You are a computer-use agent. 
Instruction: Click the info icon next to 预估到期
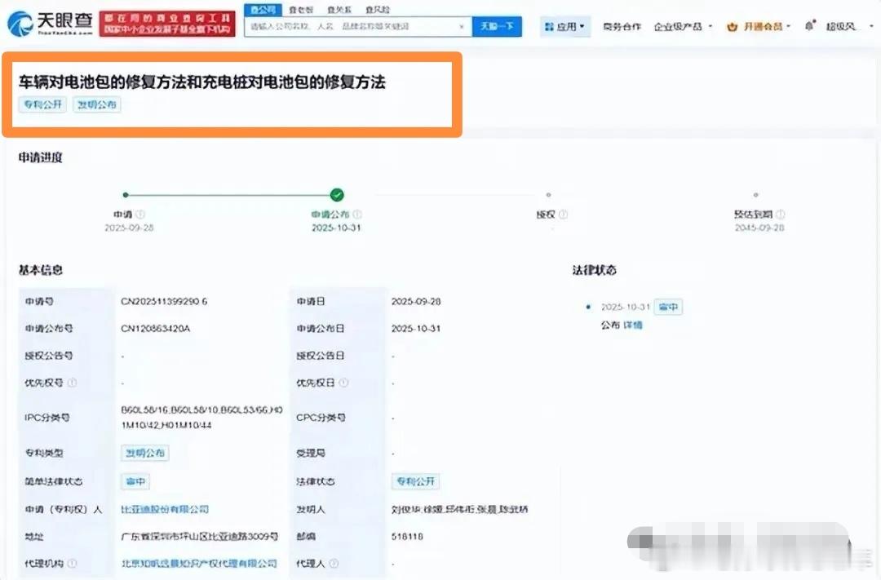pos(781,214)
